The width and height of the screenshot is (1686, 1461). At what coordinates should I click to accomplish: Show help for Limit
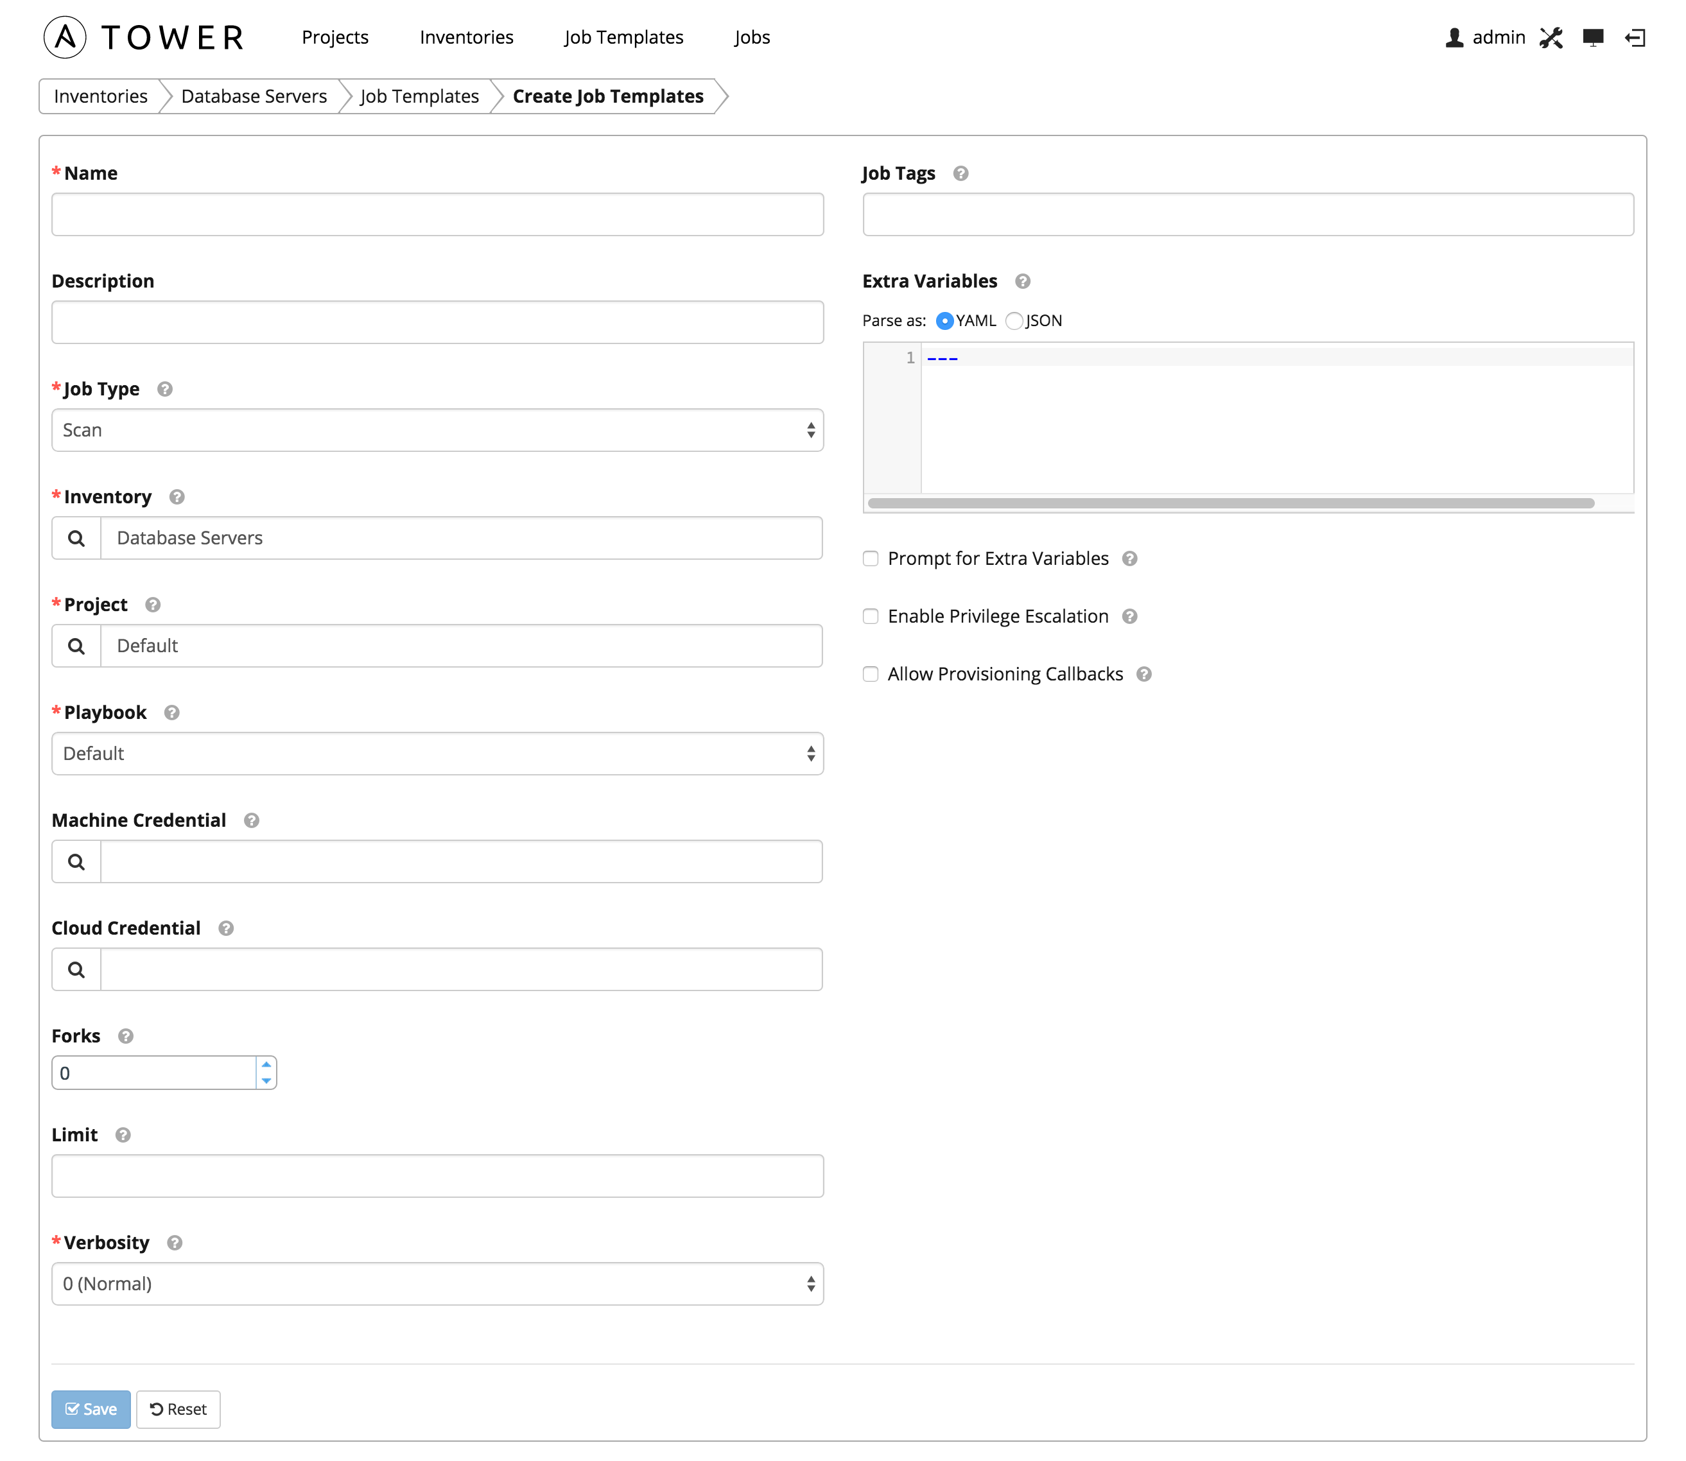point(123,1135)
